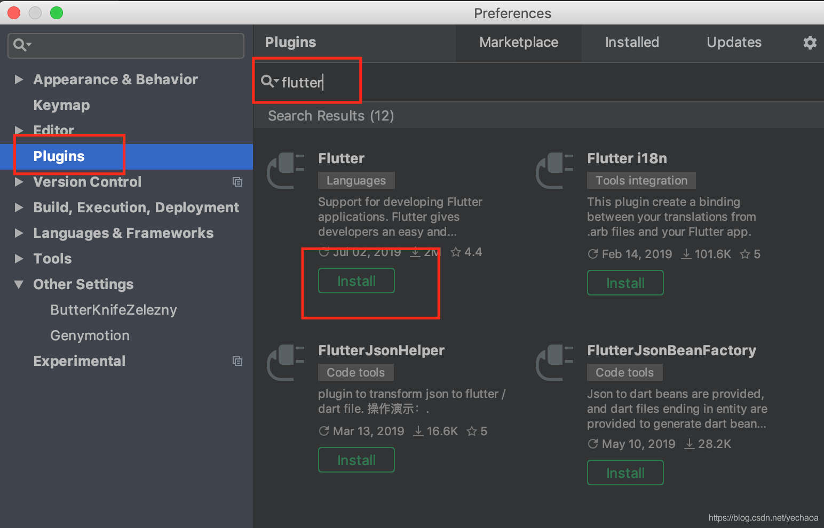
Task: Click FlutterJsonBeanFactory 28.2K downloads count
Action: [708, 444]
